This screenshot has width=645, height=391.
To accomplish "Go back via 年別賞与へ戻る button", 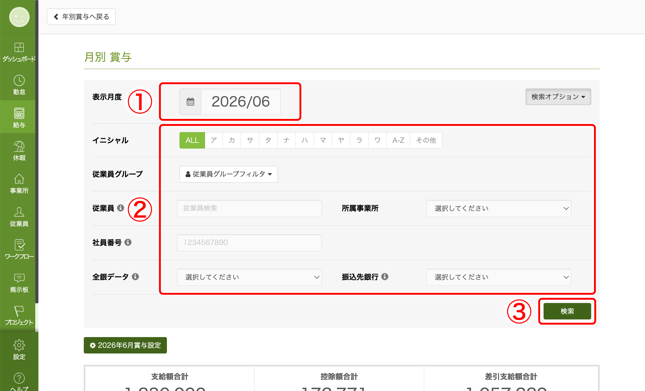I will pos(81,17).
